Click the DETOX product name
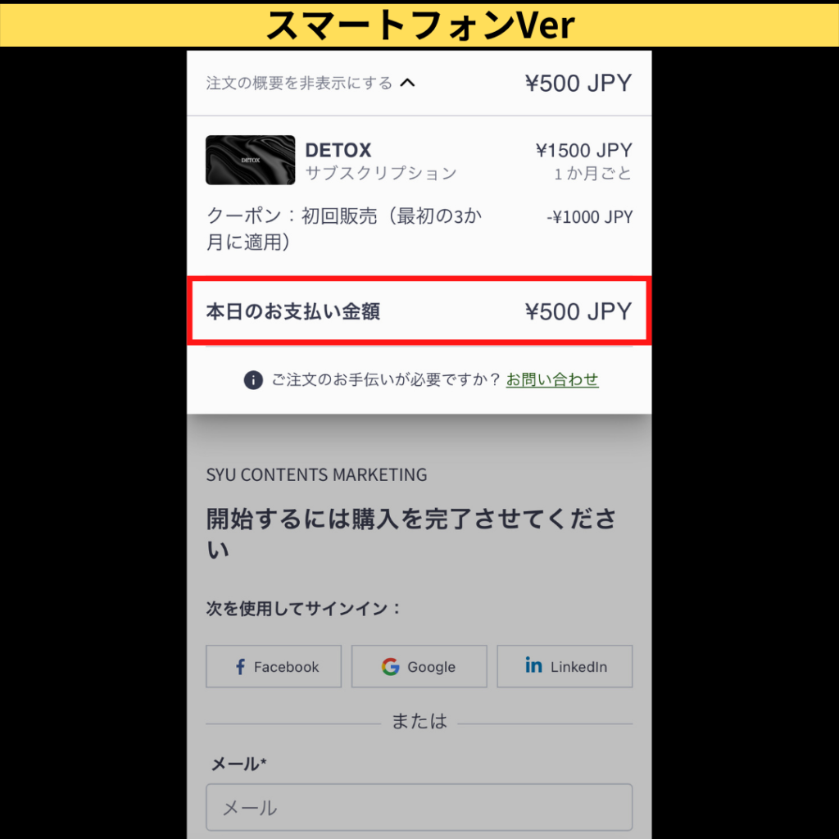Image resolution: width=839 pixels, height=839 pixels. coord(338,151)
